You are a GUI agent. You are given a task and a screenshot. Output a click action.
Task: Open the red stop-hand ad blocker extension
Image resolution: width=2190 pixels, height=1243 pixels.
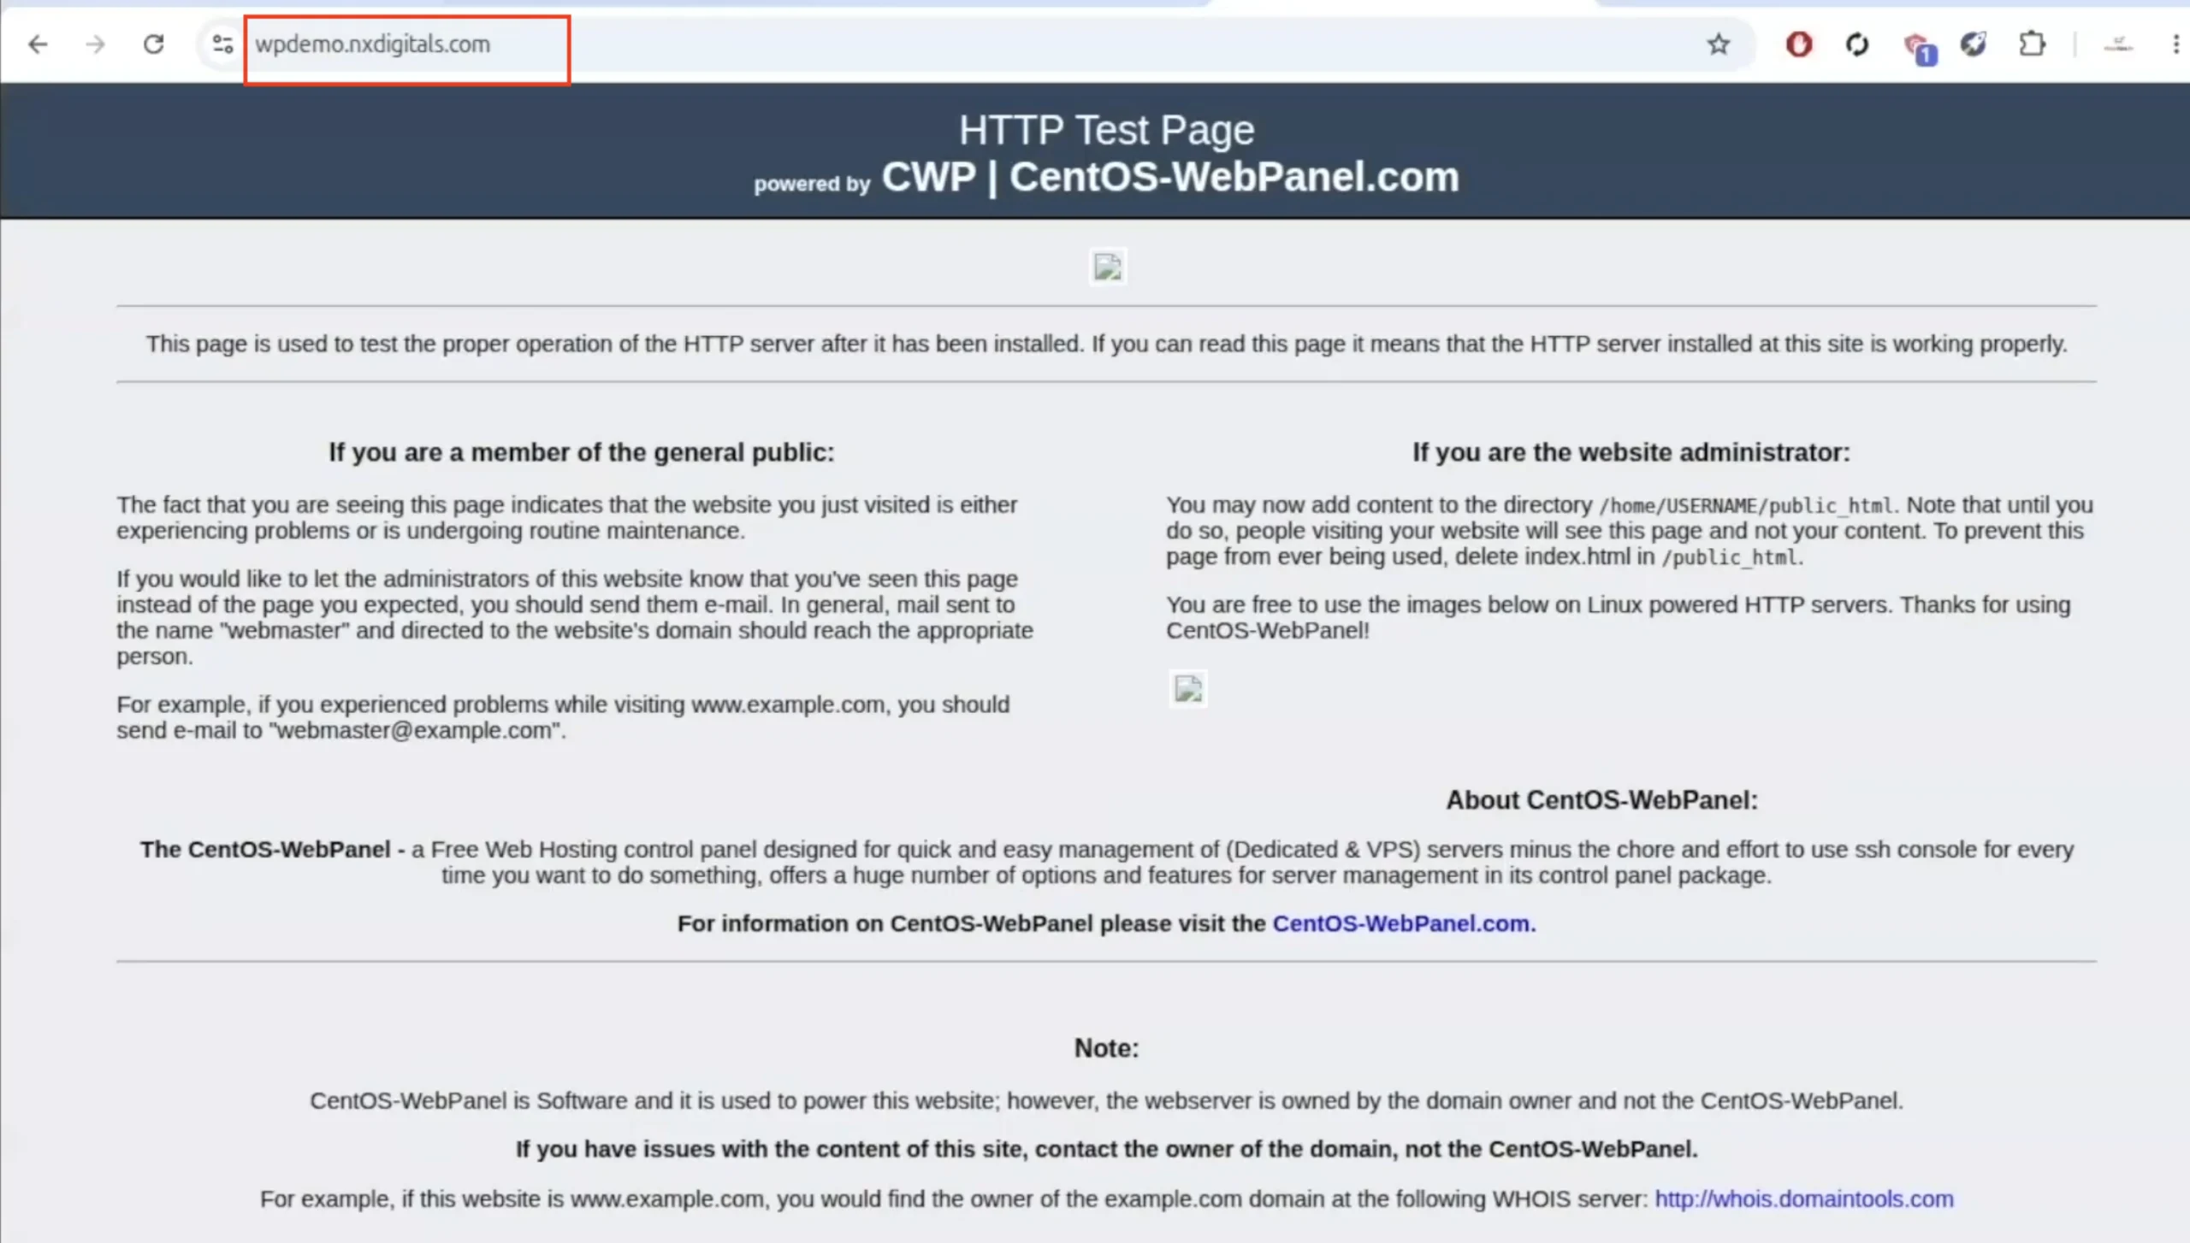click(1798, 44)
